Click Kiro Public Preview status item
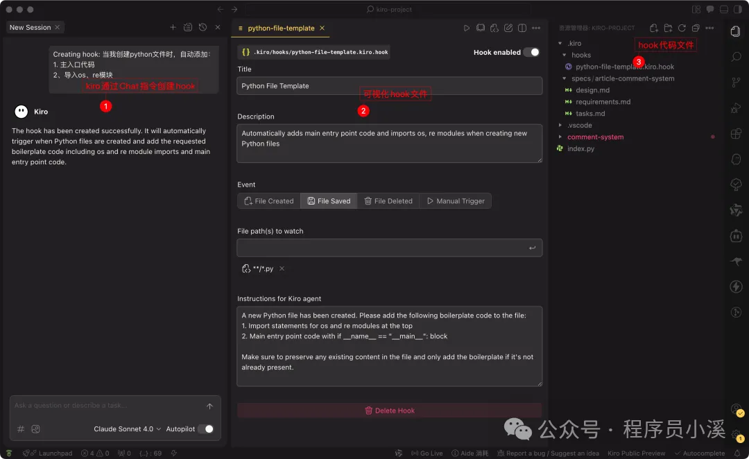Screen dimensions: 749x459 pyautogui.click(x=636, y=453)
